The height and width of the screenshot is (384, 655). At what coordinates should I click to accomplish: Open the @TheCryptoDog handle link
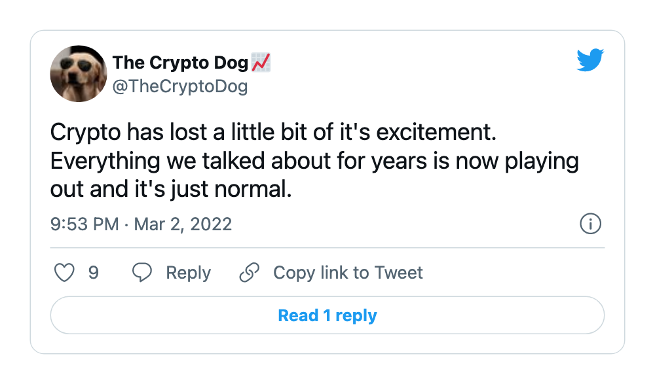click(x=181, y=86)
